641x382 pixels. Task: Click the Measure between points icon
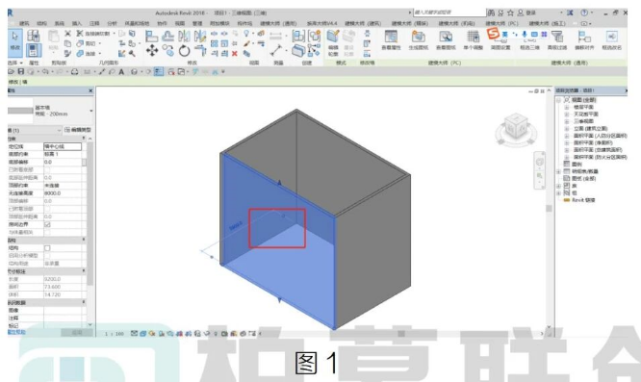tap(276, 51)
